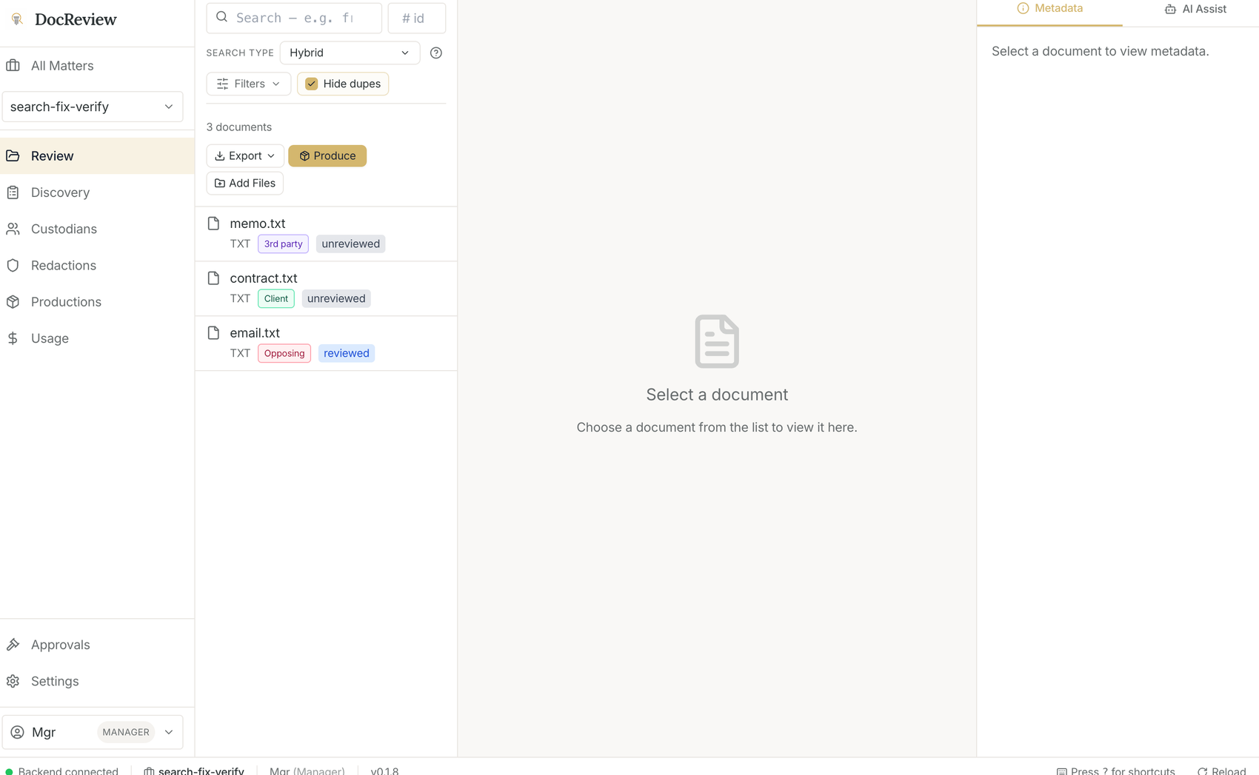The width and height of the screenshot is (1259, 775).
Task: Expand the search-fix-verify matter dropdown
Action: (x=93, y=107)
